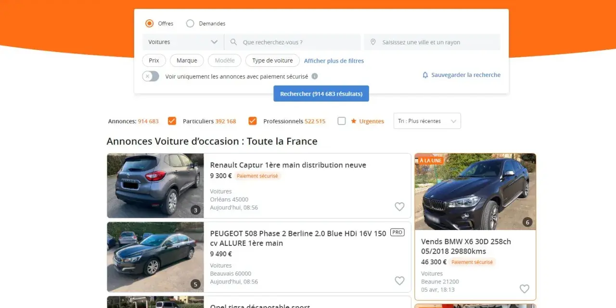Image resolution: width=616 pixels, height=308 pixels.
Task: Click the PRO badge on Peugeot 508
Action: 398,232
